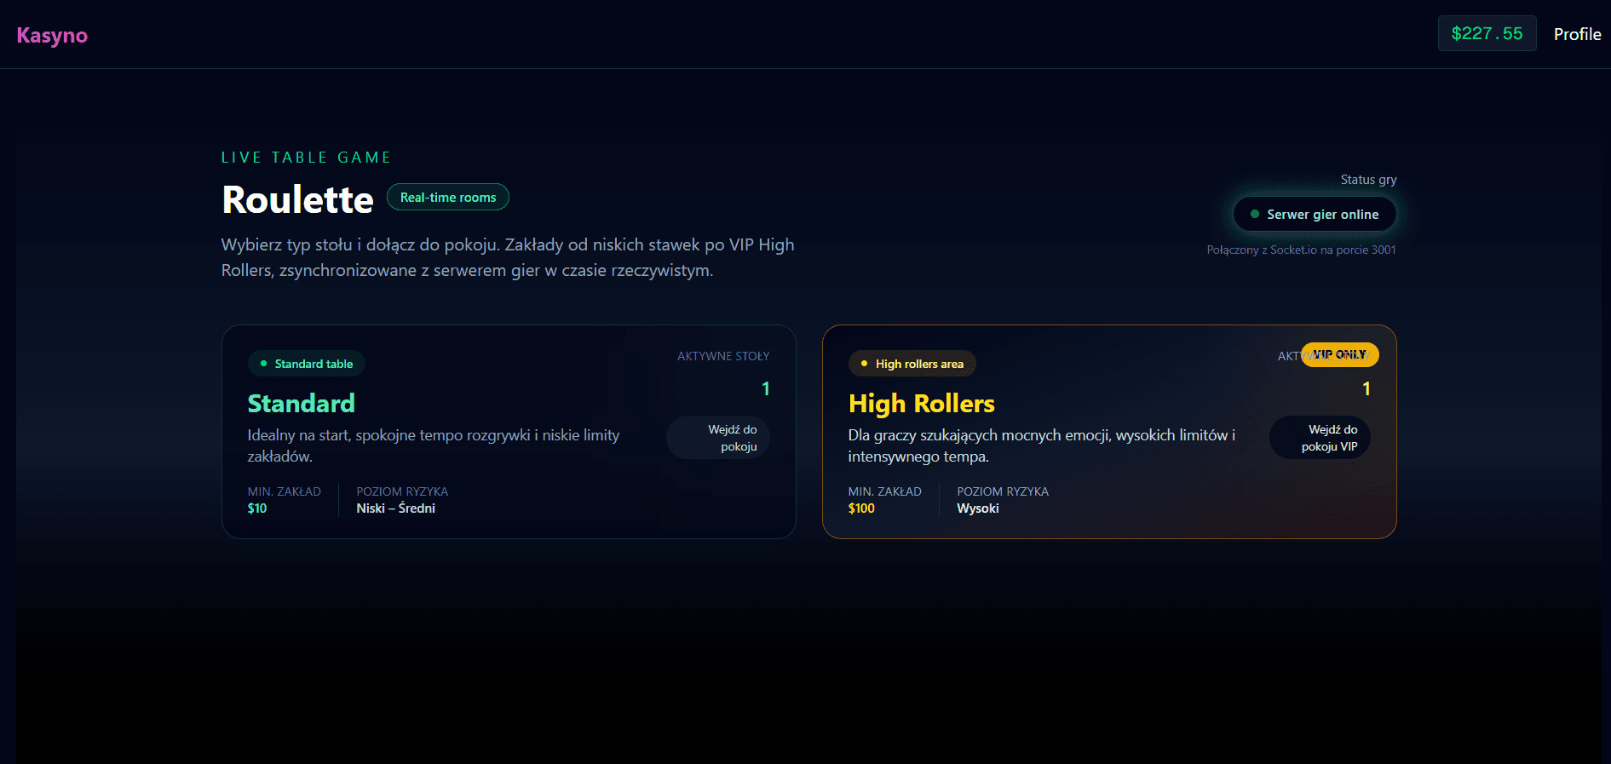The image size is (1611, 764).
Task: Click the Połączony z Socket.io na porcie 3001 text
Action: click(x=1301, y=250)
